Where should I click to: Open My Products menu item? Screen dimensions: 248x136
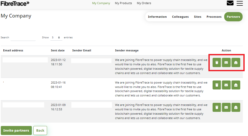[x=123, y=3]
